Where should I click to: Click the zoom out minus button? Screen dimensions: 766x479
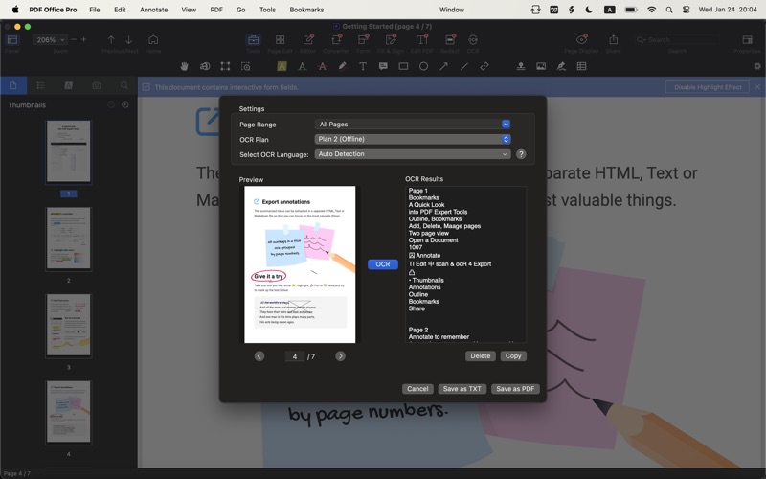click(x=74, y=39)
